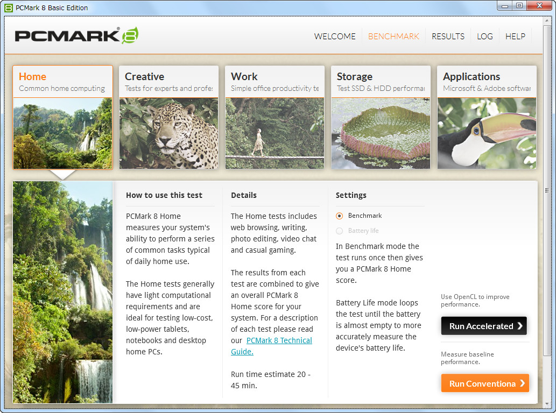Select the Home benchmark card
The image size is (556, 413).
pos(63,117)
